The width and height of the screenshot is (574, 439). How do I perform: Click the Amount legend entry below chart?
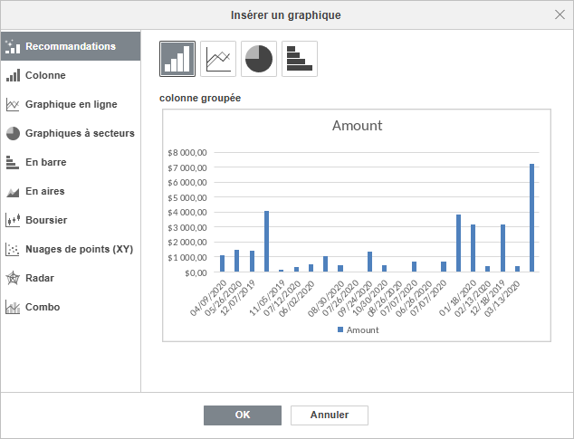358,330
